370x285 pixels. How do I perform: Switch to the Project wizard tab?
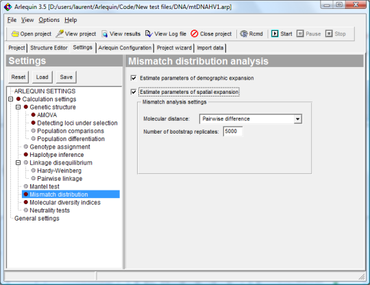pos(174,48)
